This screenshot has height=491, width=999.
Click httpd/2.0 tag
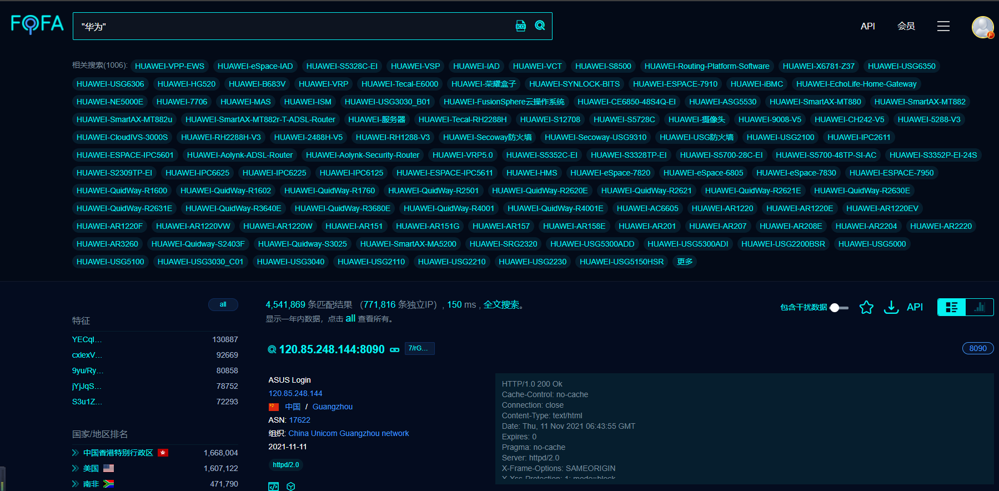[285, 465]
